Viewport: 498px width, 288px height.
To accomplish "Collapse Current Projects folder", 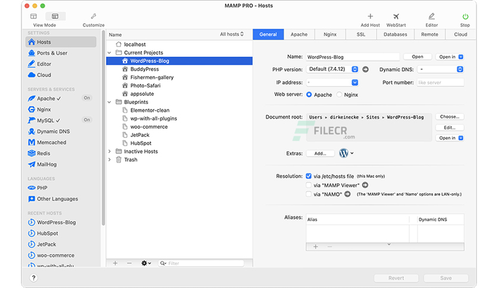I will point(109,52).
